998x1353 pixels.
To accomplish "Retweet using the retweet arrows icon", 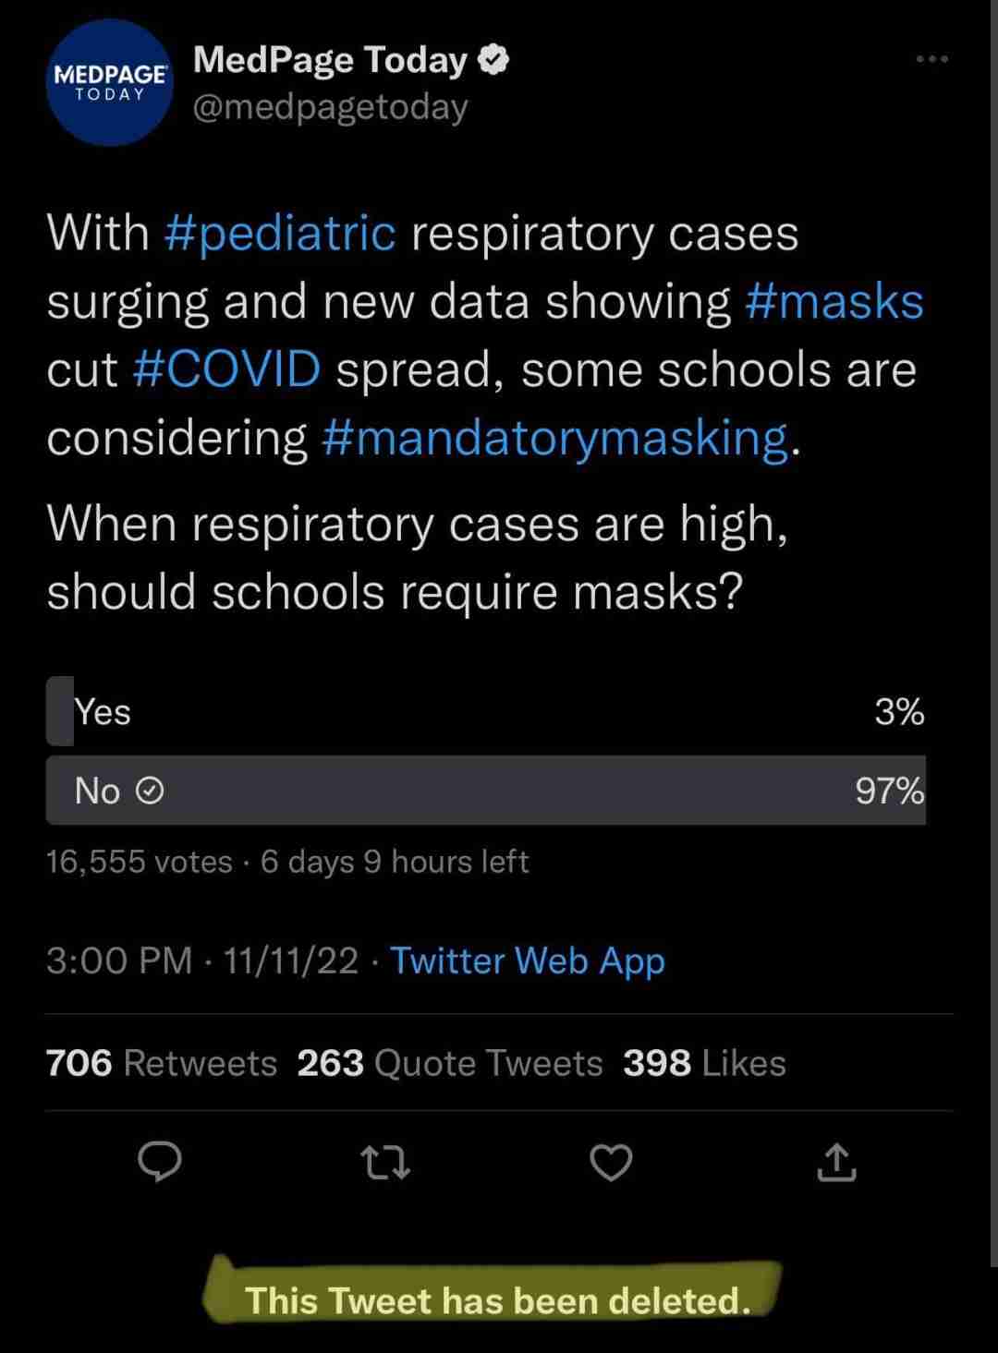I will tap(385, 1163).
